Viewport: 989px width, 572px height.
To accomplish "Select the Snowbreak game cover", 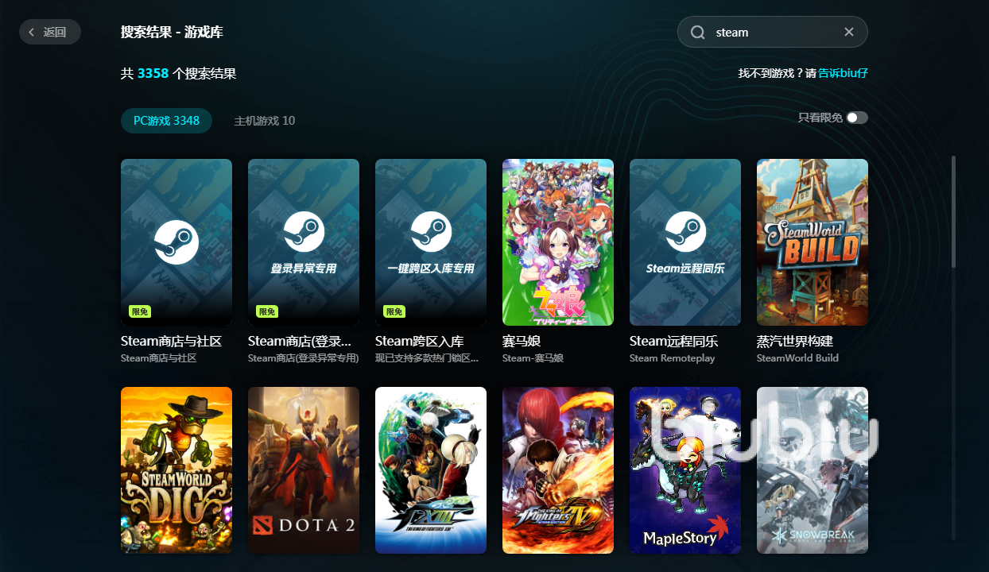I will pos(813,470).
